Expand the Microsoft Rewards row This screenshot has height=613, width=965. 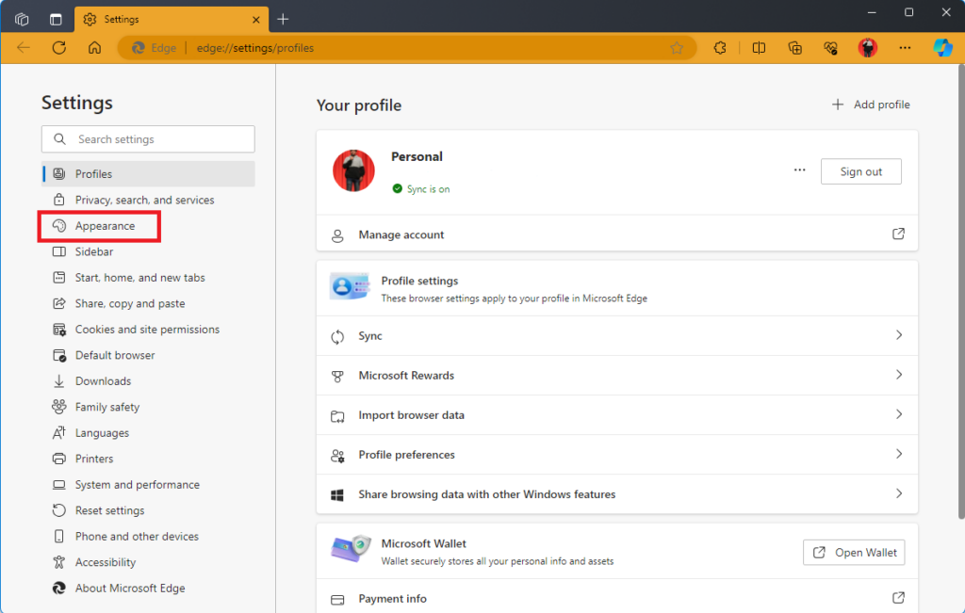tap(616, 376)
